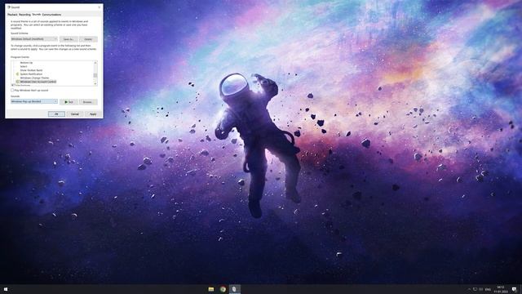Viewport: 522px width, 294px height.
Task: Click speaker icon beside System Notification
Action: pyautogui.click(x=18, y=74)
